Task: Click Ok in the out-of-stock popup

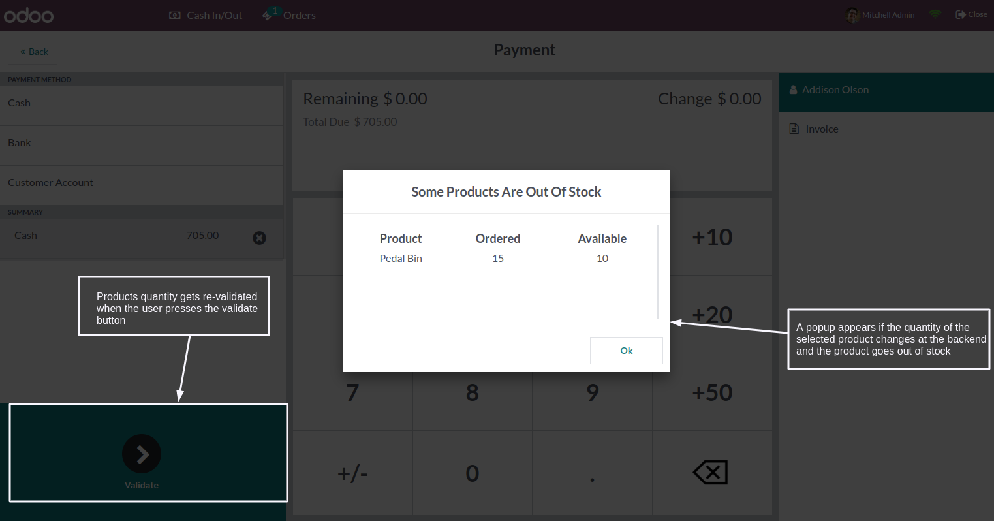Action: (x=626, y=351)
